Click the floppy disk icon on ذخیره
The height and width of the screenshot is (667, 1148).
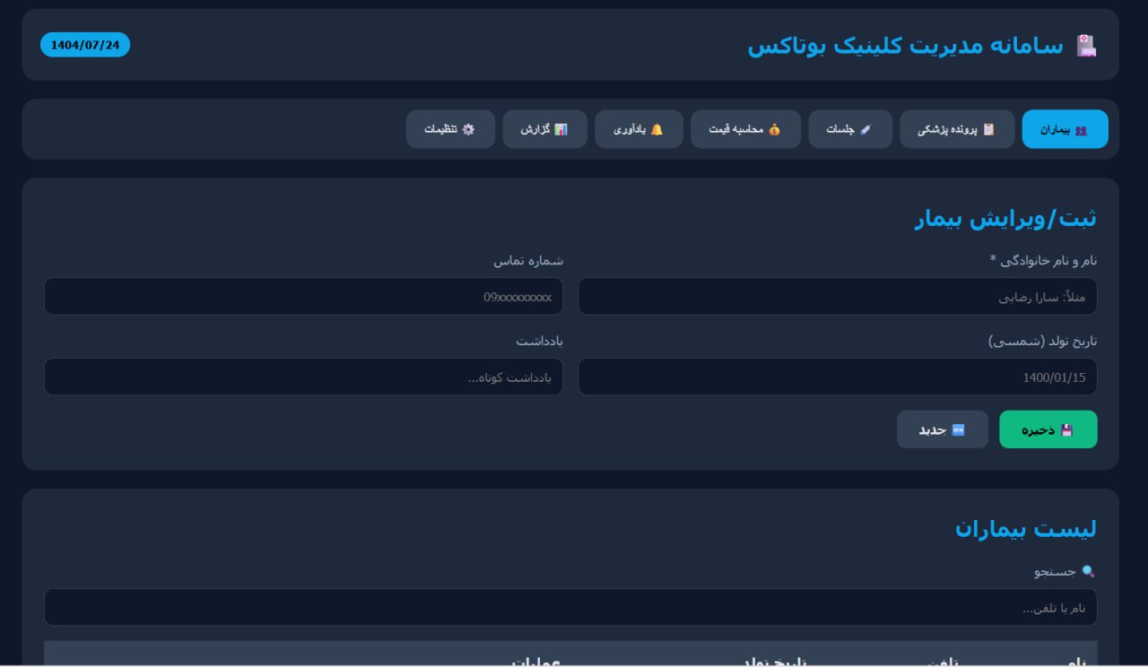point(1066,430)
